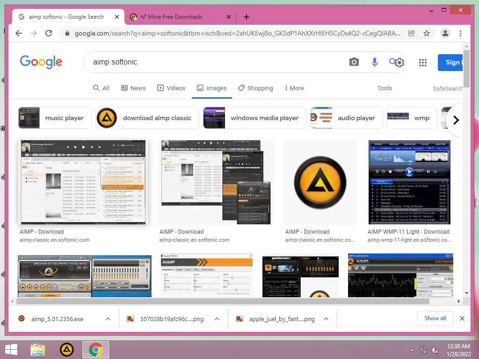Screen dimensions: 479x359
Task: Open the large AIMP orange logo thumbnail
Action: point(320,182)
